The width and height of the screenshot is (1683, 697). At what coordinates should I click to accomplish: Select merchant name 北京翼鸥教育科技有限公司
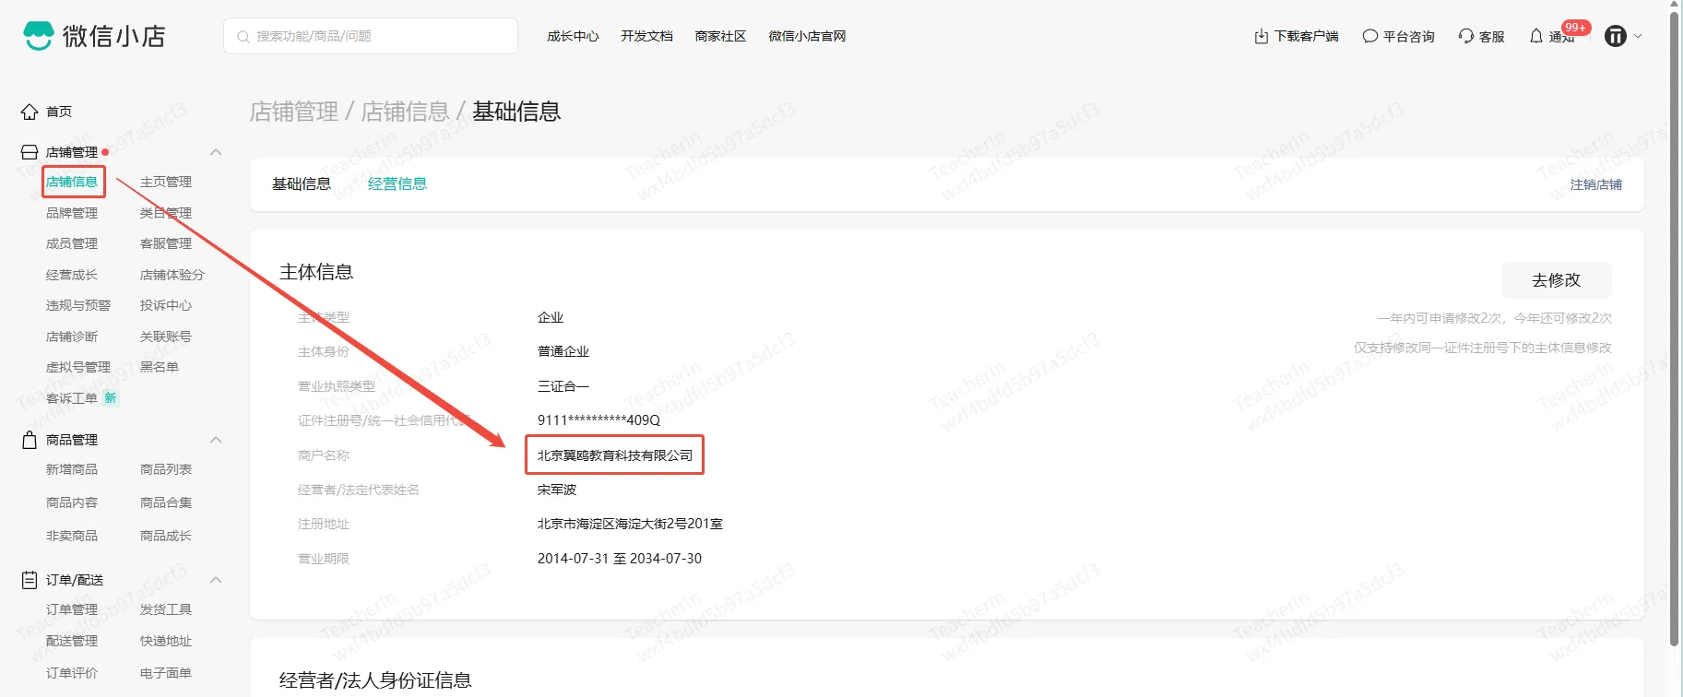pyautogui.click(x=615, y=455)
